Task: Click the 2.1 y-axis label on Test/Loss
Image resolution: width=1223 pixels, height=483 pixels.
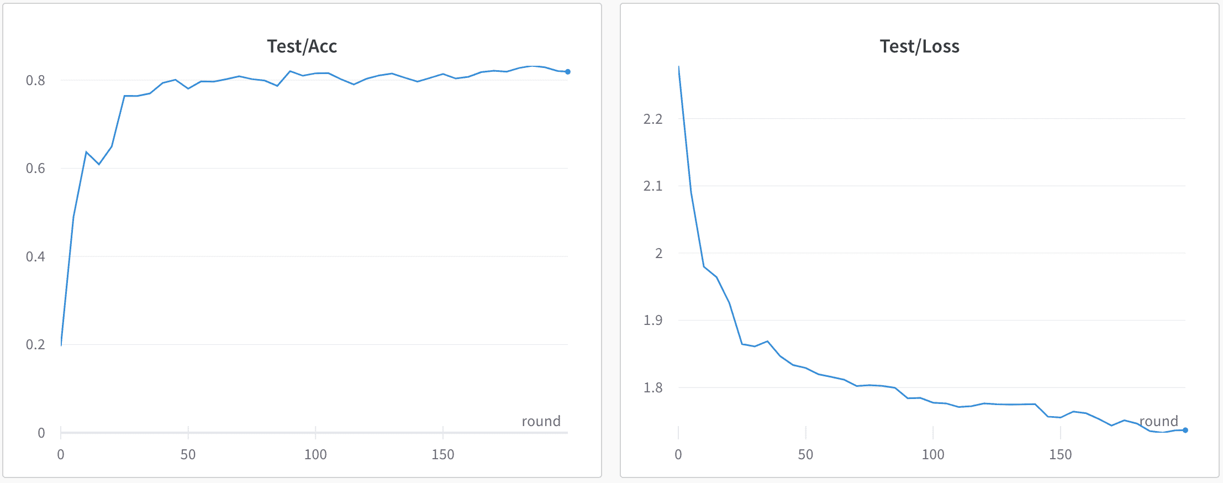Action: click(653, 186)
